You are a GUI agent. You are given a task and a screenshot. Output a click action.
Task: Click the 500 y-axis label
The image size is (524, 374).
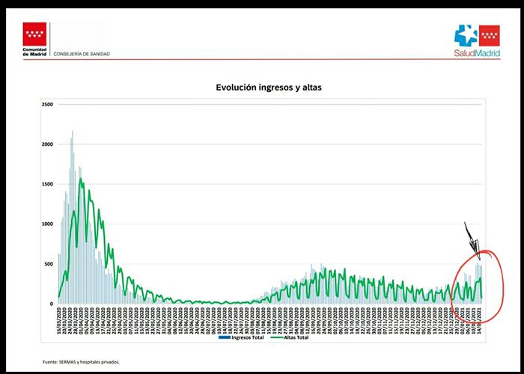49,264
